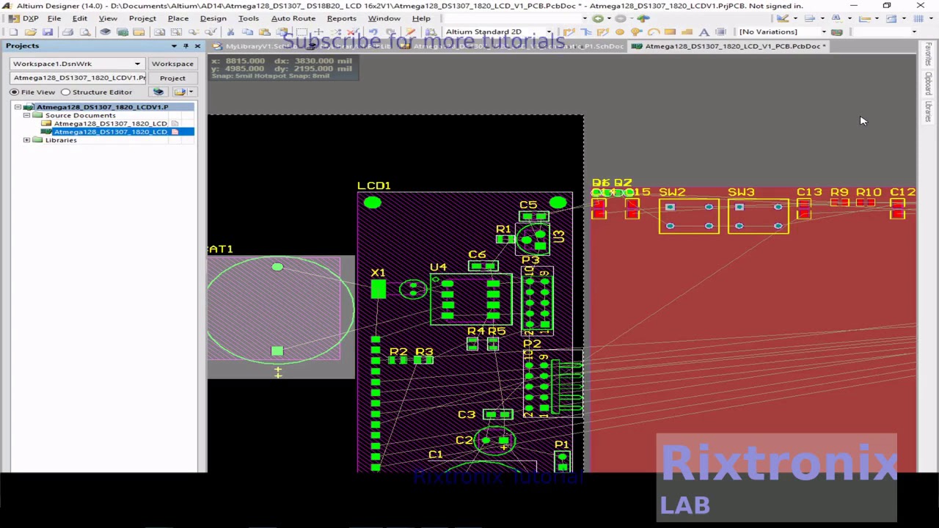Click the Redo arrow icon

coord(390,32)
